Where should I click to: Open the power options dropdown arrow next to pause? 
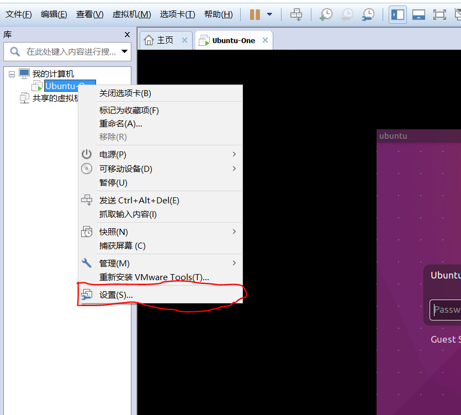(269, 14)
